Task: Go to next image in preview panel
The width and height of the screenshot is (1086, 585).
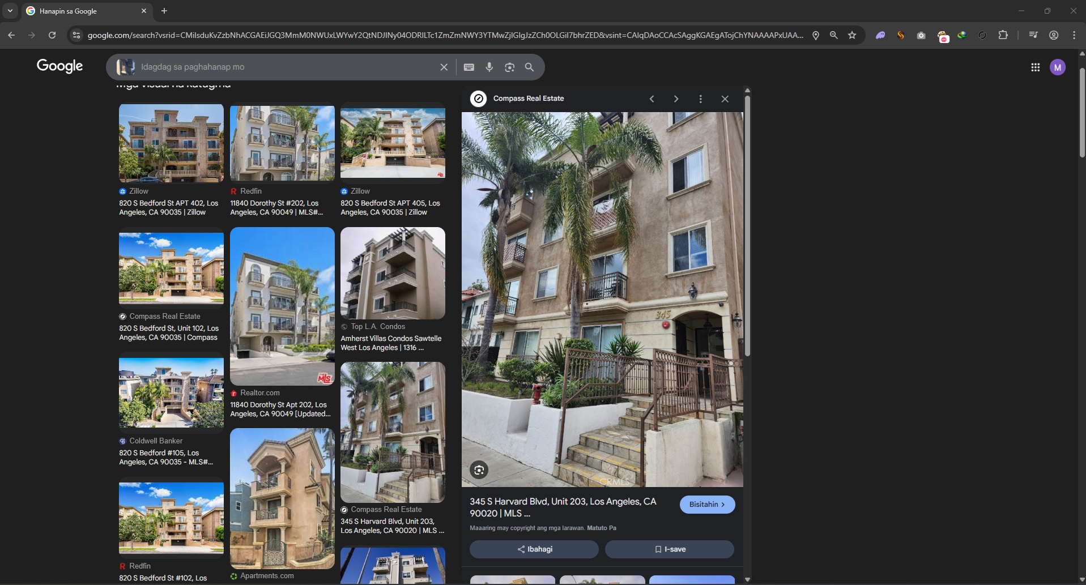Action: pyautogui.click(x=676, y=99)
